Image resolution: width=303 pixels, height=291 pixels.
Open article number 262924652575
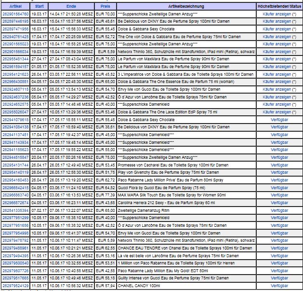pos(15,104)
